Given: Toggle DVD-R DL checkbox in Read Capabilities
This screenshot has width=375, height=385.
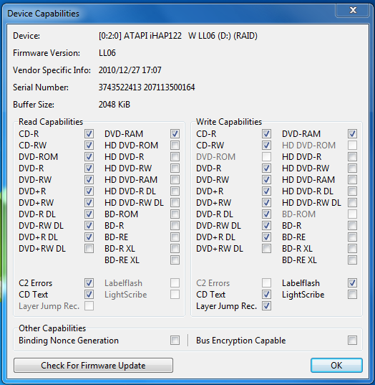Looking at the screenshot, I should pos(89,214).
